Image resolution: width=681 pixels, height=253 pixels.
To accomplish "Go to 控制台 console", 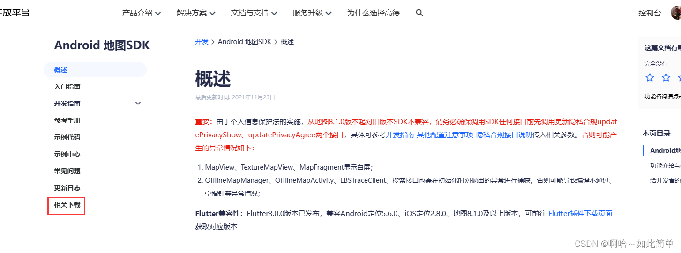I will [x=650, y=13].
